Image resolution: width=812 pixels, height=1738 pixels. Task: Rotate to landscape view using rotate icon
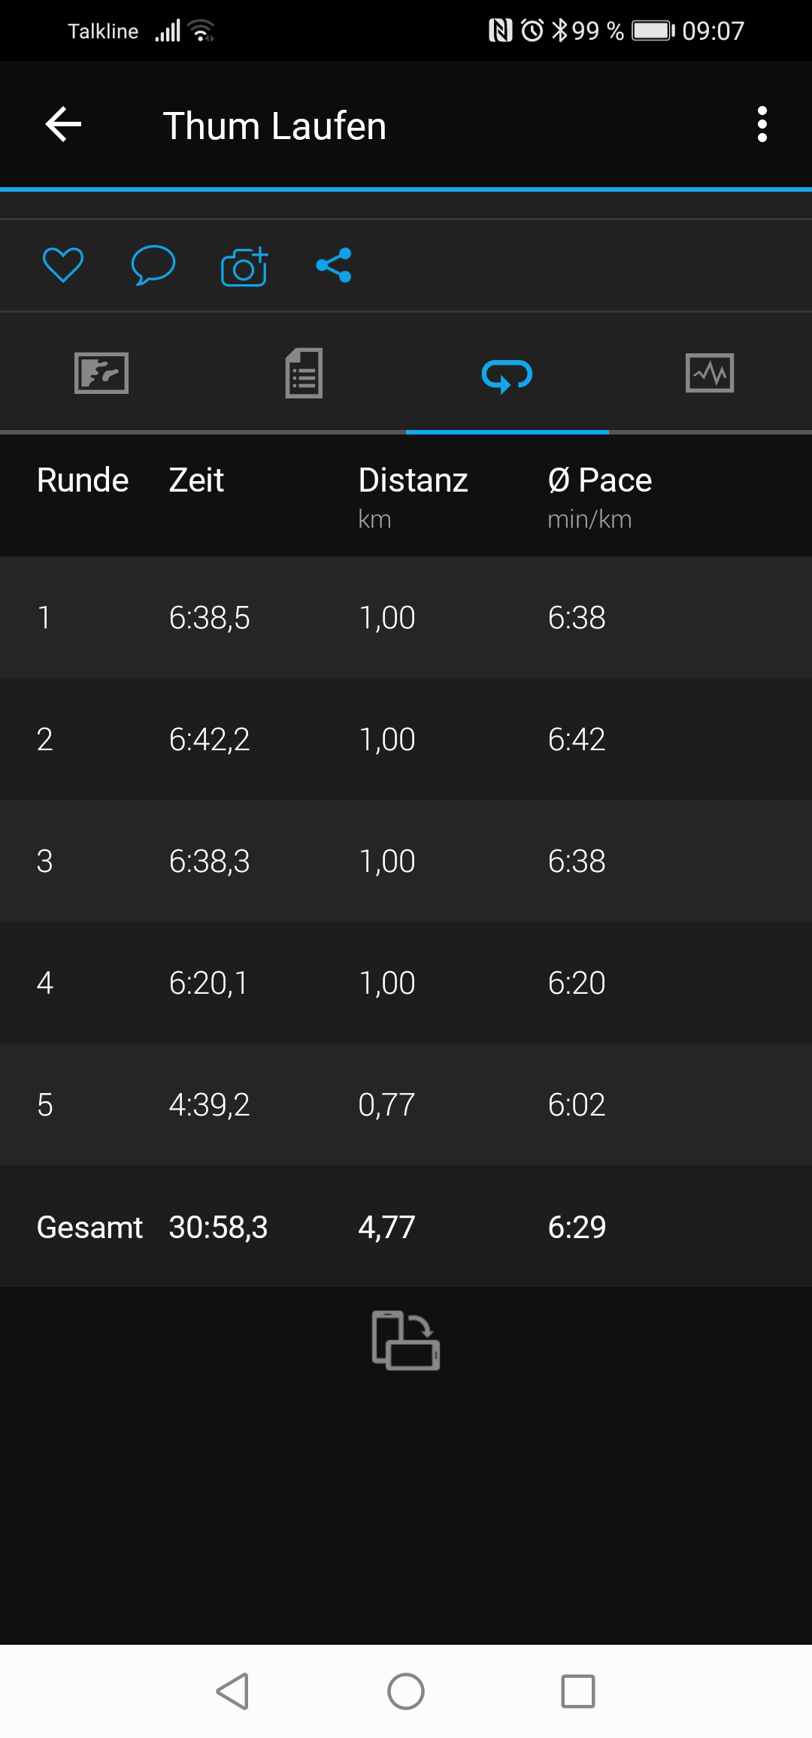point(406,1340)
